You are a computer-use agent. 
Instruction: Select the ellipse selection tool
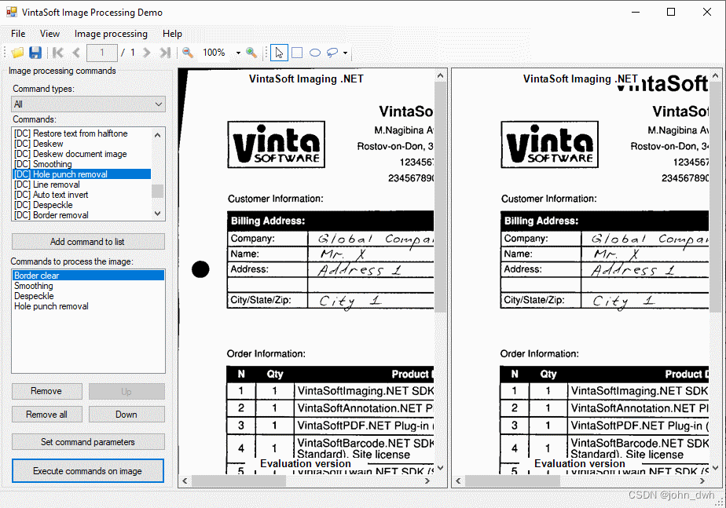314,53
